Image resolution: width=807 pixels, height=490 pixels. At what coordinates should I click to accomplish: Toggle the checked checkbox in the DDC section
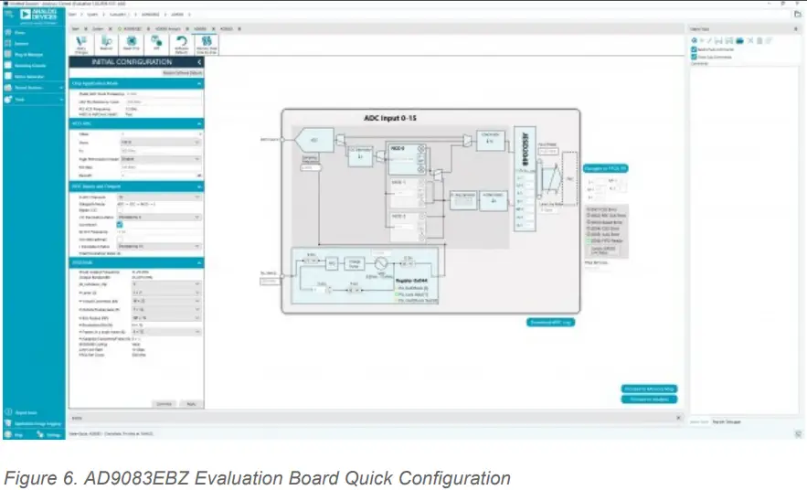120,225
